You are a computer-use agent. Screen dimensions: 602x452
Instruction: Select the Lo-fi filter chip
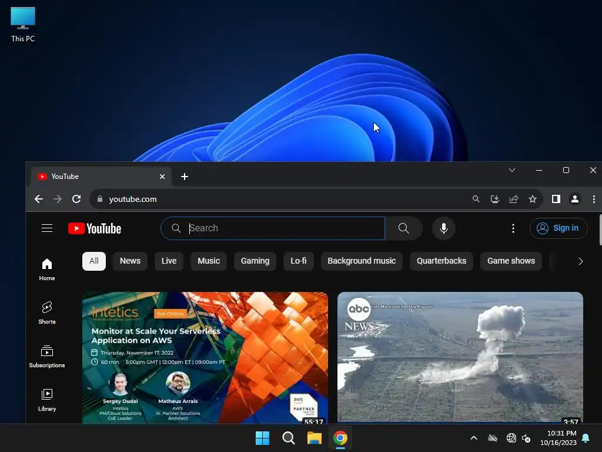[x=298, y=261]
